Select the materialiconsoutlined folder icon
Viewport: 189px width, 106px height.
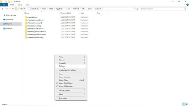coord(26,20)
